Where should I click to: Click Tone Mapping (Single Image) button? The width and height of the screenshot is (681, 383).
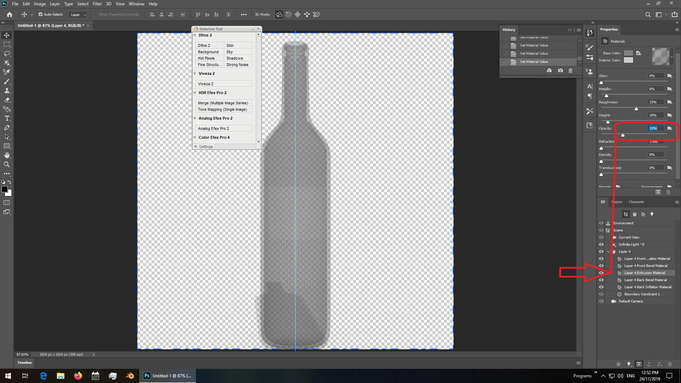(x=224, y=109)
